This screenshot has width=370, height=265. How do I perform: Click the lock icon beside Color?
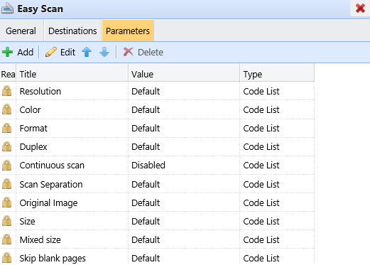point(7,109)
